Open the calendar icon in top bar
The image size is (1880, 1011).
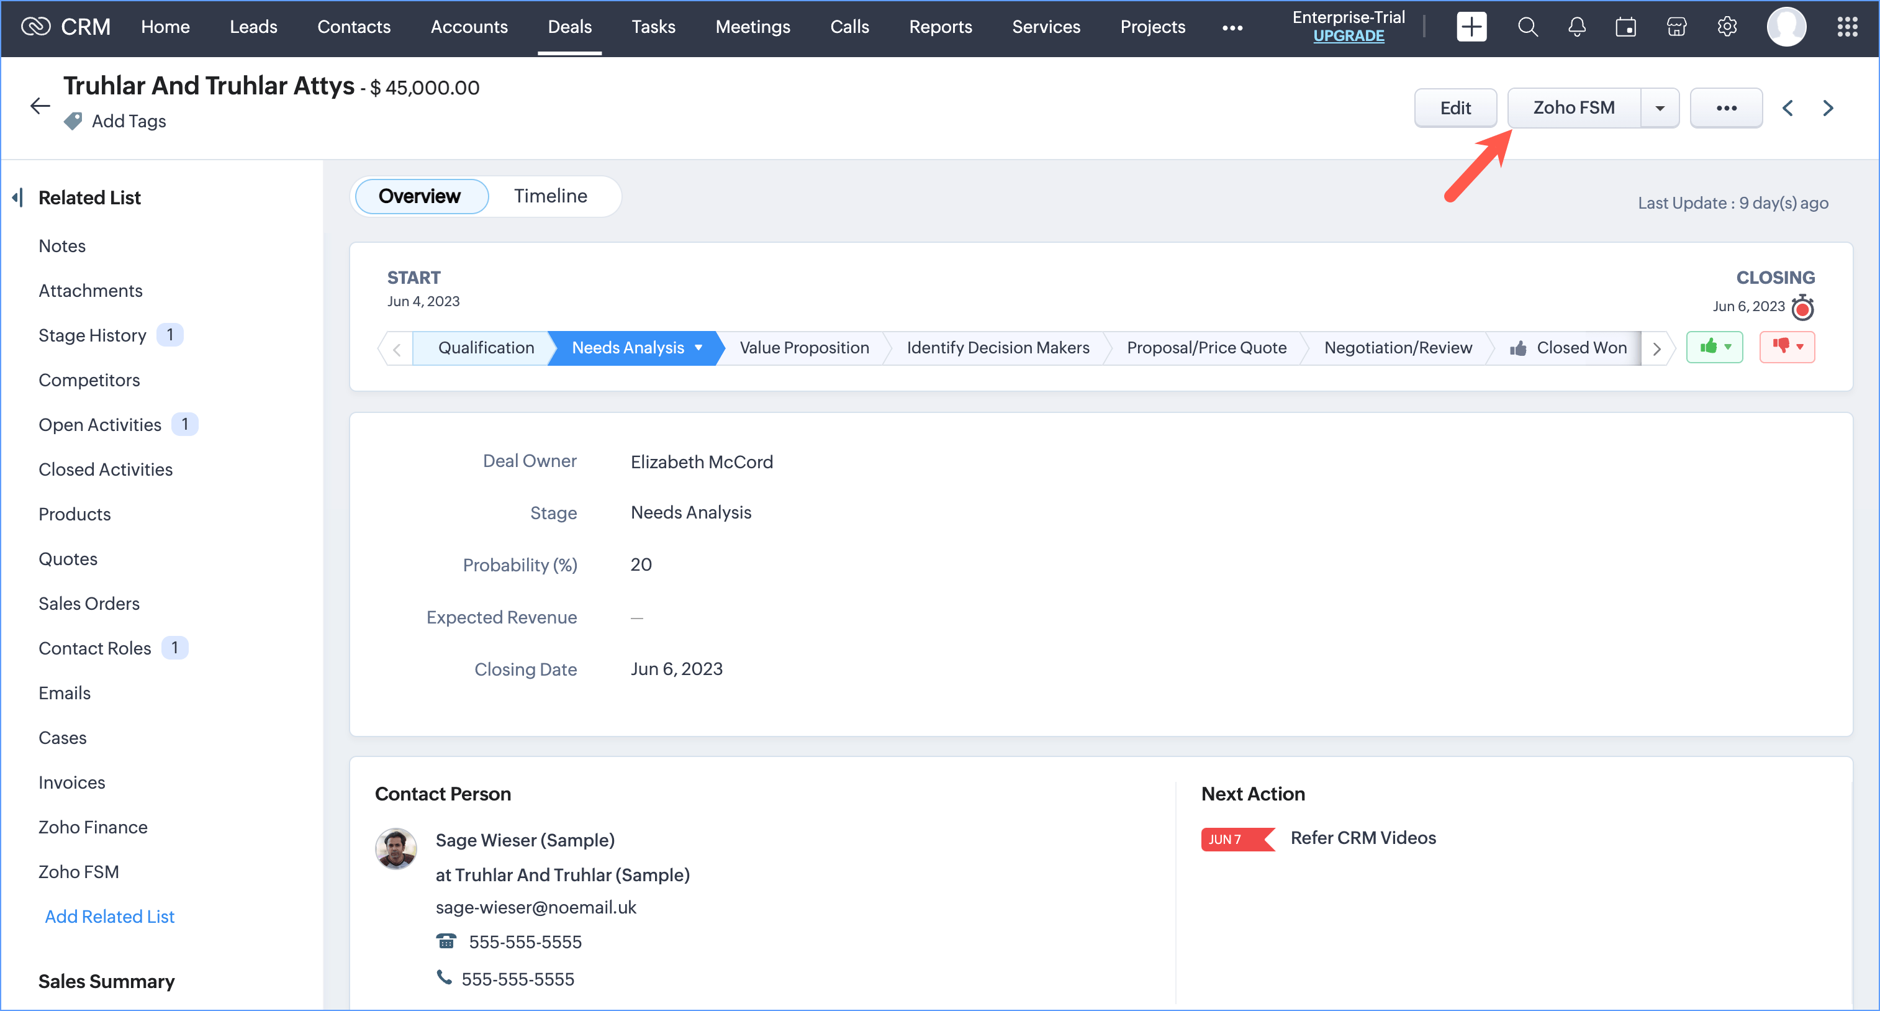[x=1625, y=27]
